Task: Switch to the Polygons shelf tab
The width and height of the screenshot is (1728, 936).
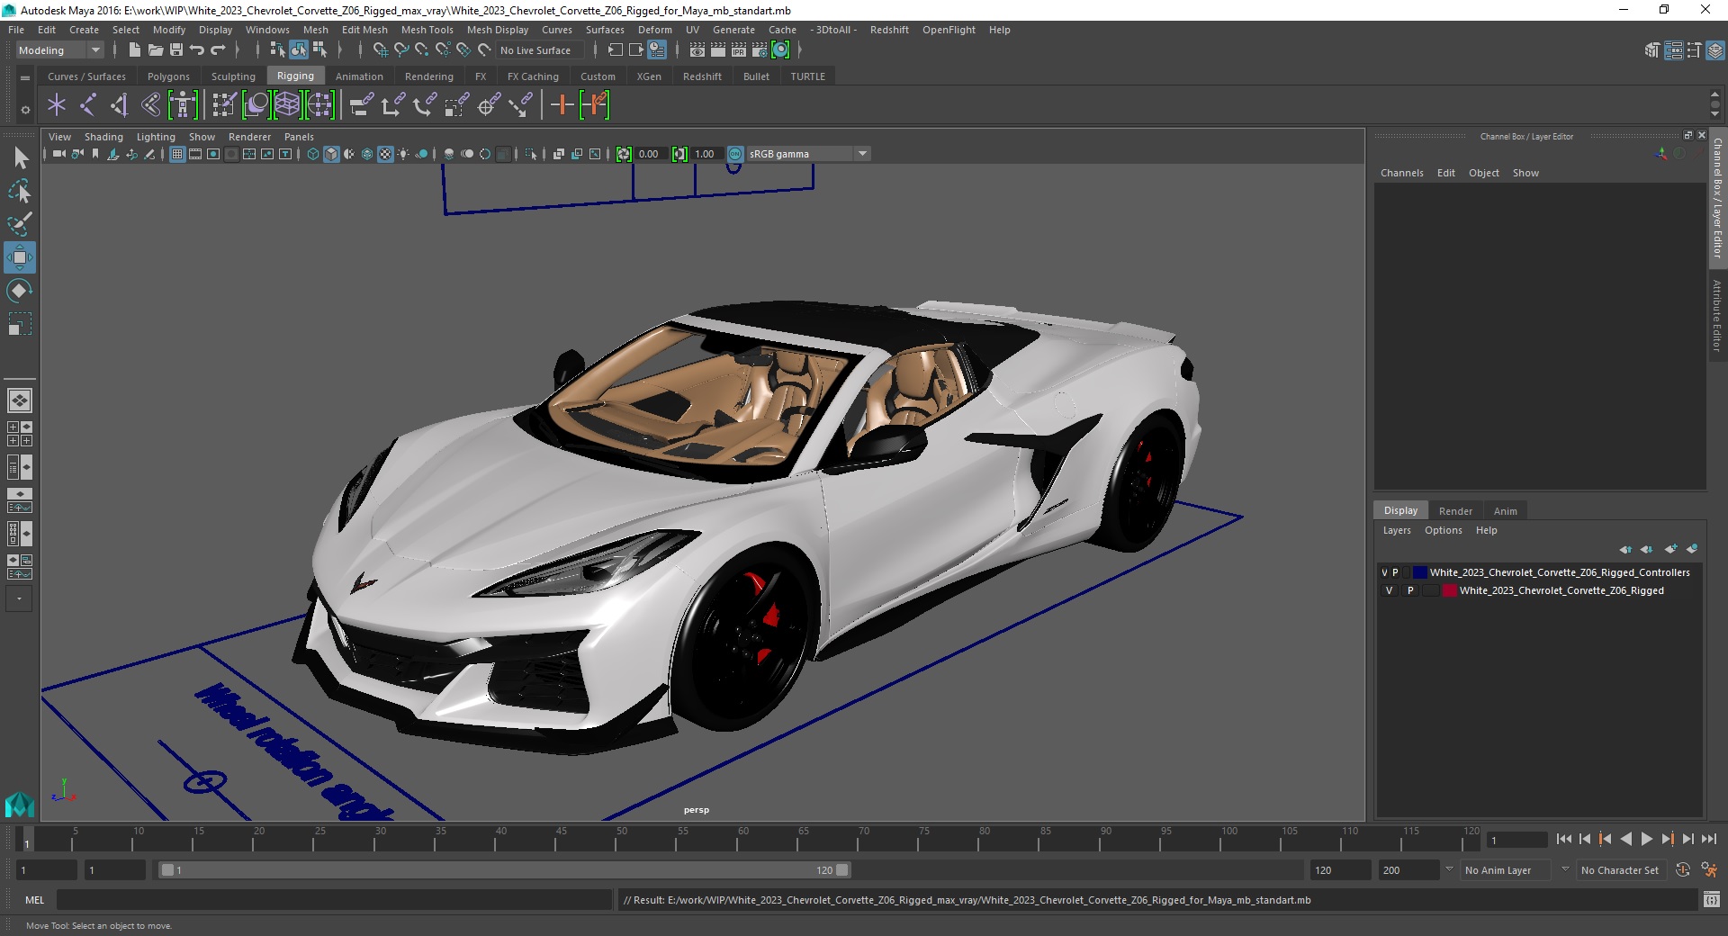Action: coord(168,76)
